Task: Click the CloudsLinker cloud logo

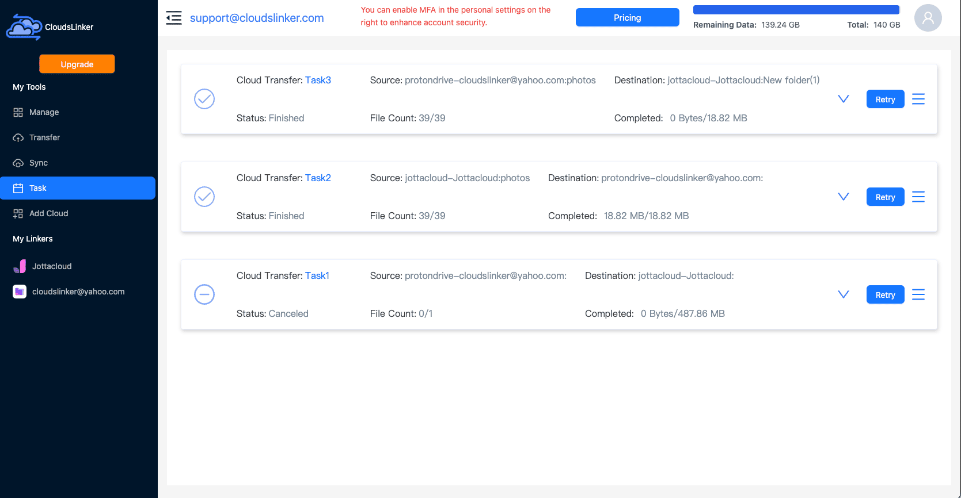Action: click(x=24, y=27)
